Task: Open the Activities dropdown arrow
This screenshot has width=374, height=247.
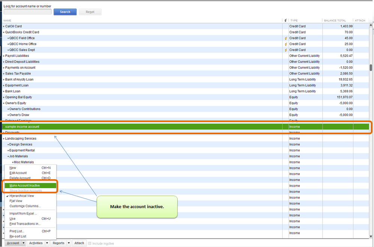Action: click(47, 243)
